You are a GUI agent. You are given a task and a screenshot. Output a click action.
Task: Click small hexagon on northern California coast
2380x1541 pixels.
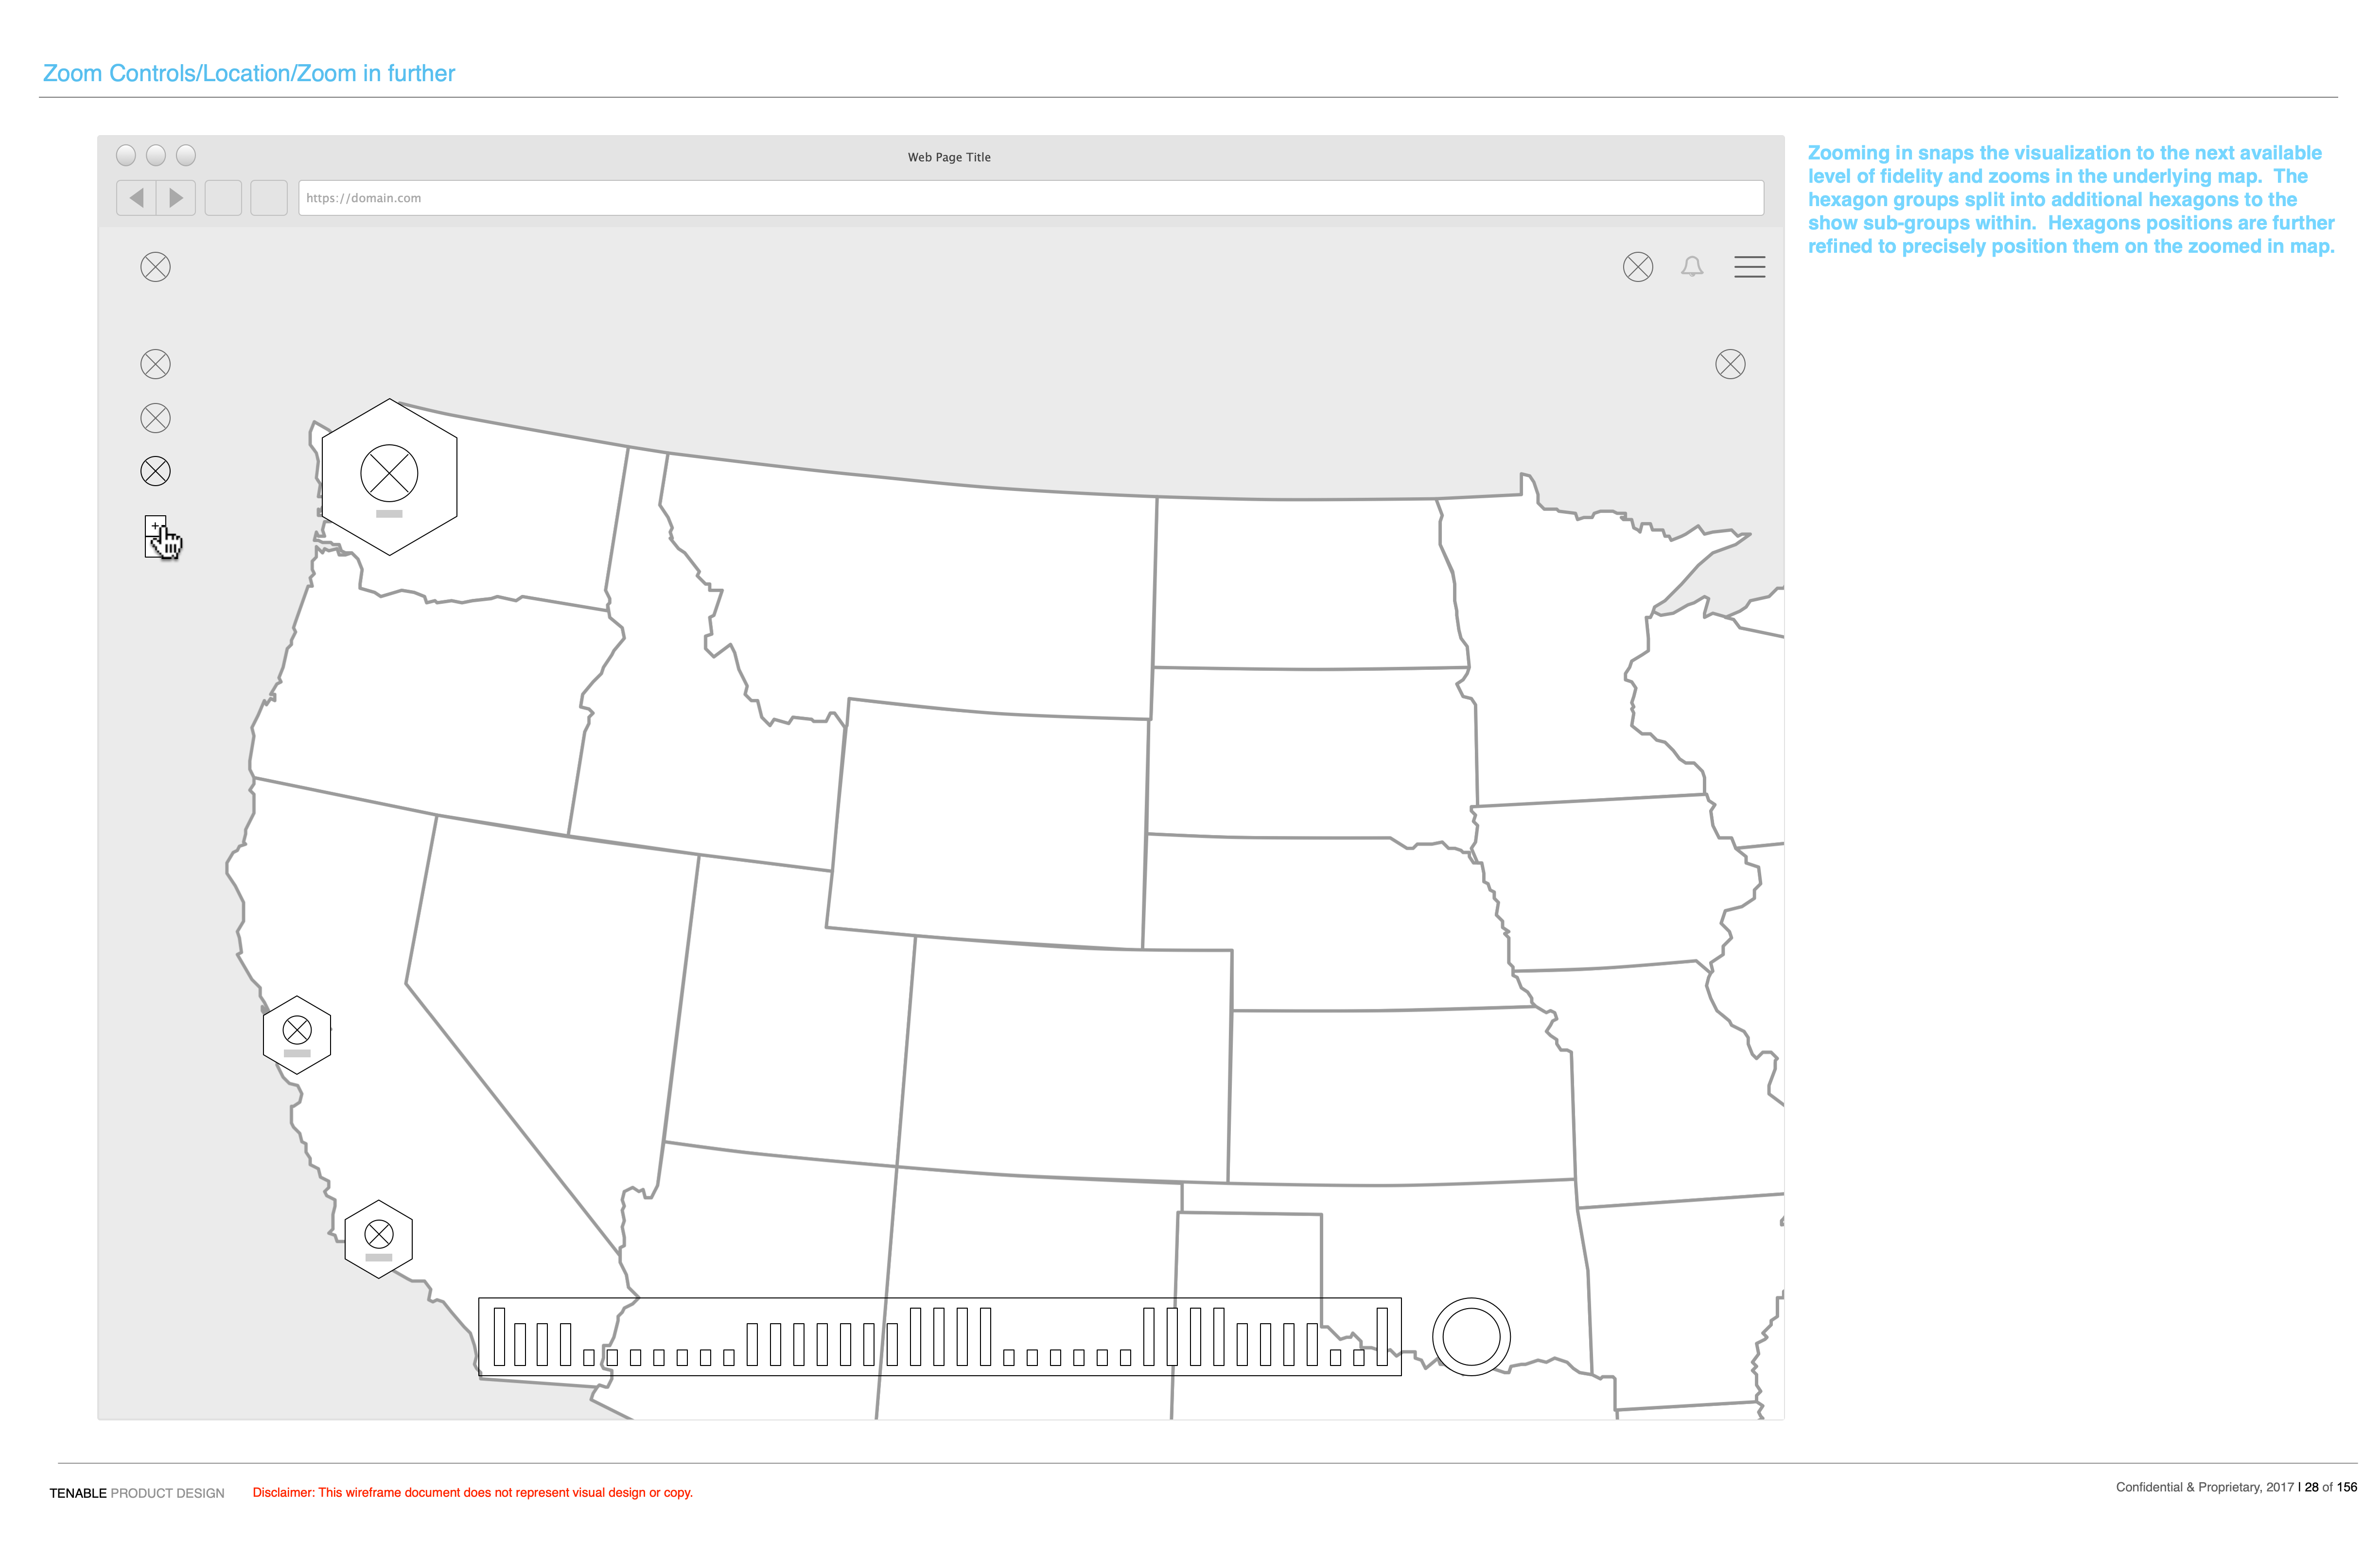tap(297, 1035)
